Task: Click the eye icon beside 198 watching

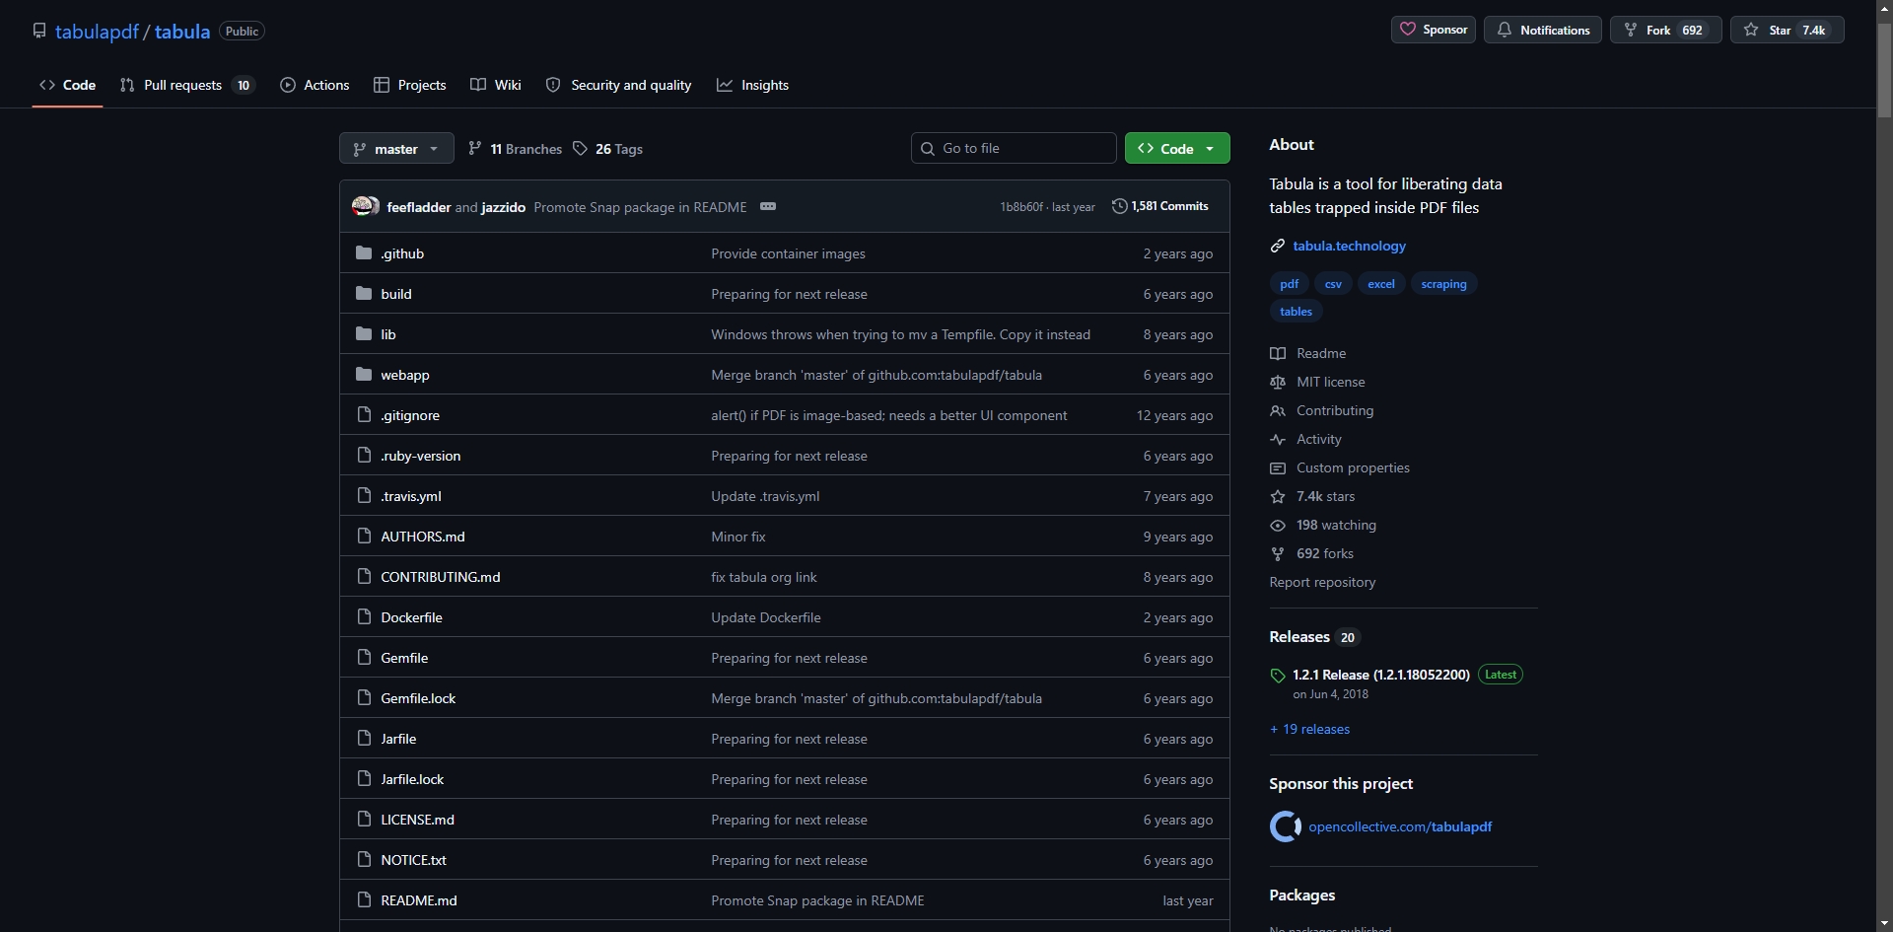Action: click(1278, 525)
